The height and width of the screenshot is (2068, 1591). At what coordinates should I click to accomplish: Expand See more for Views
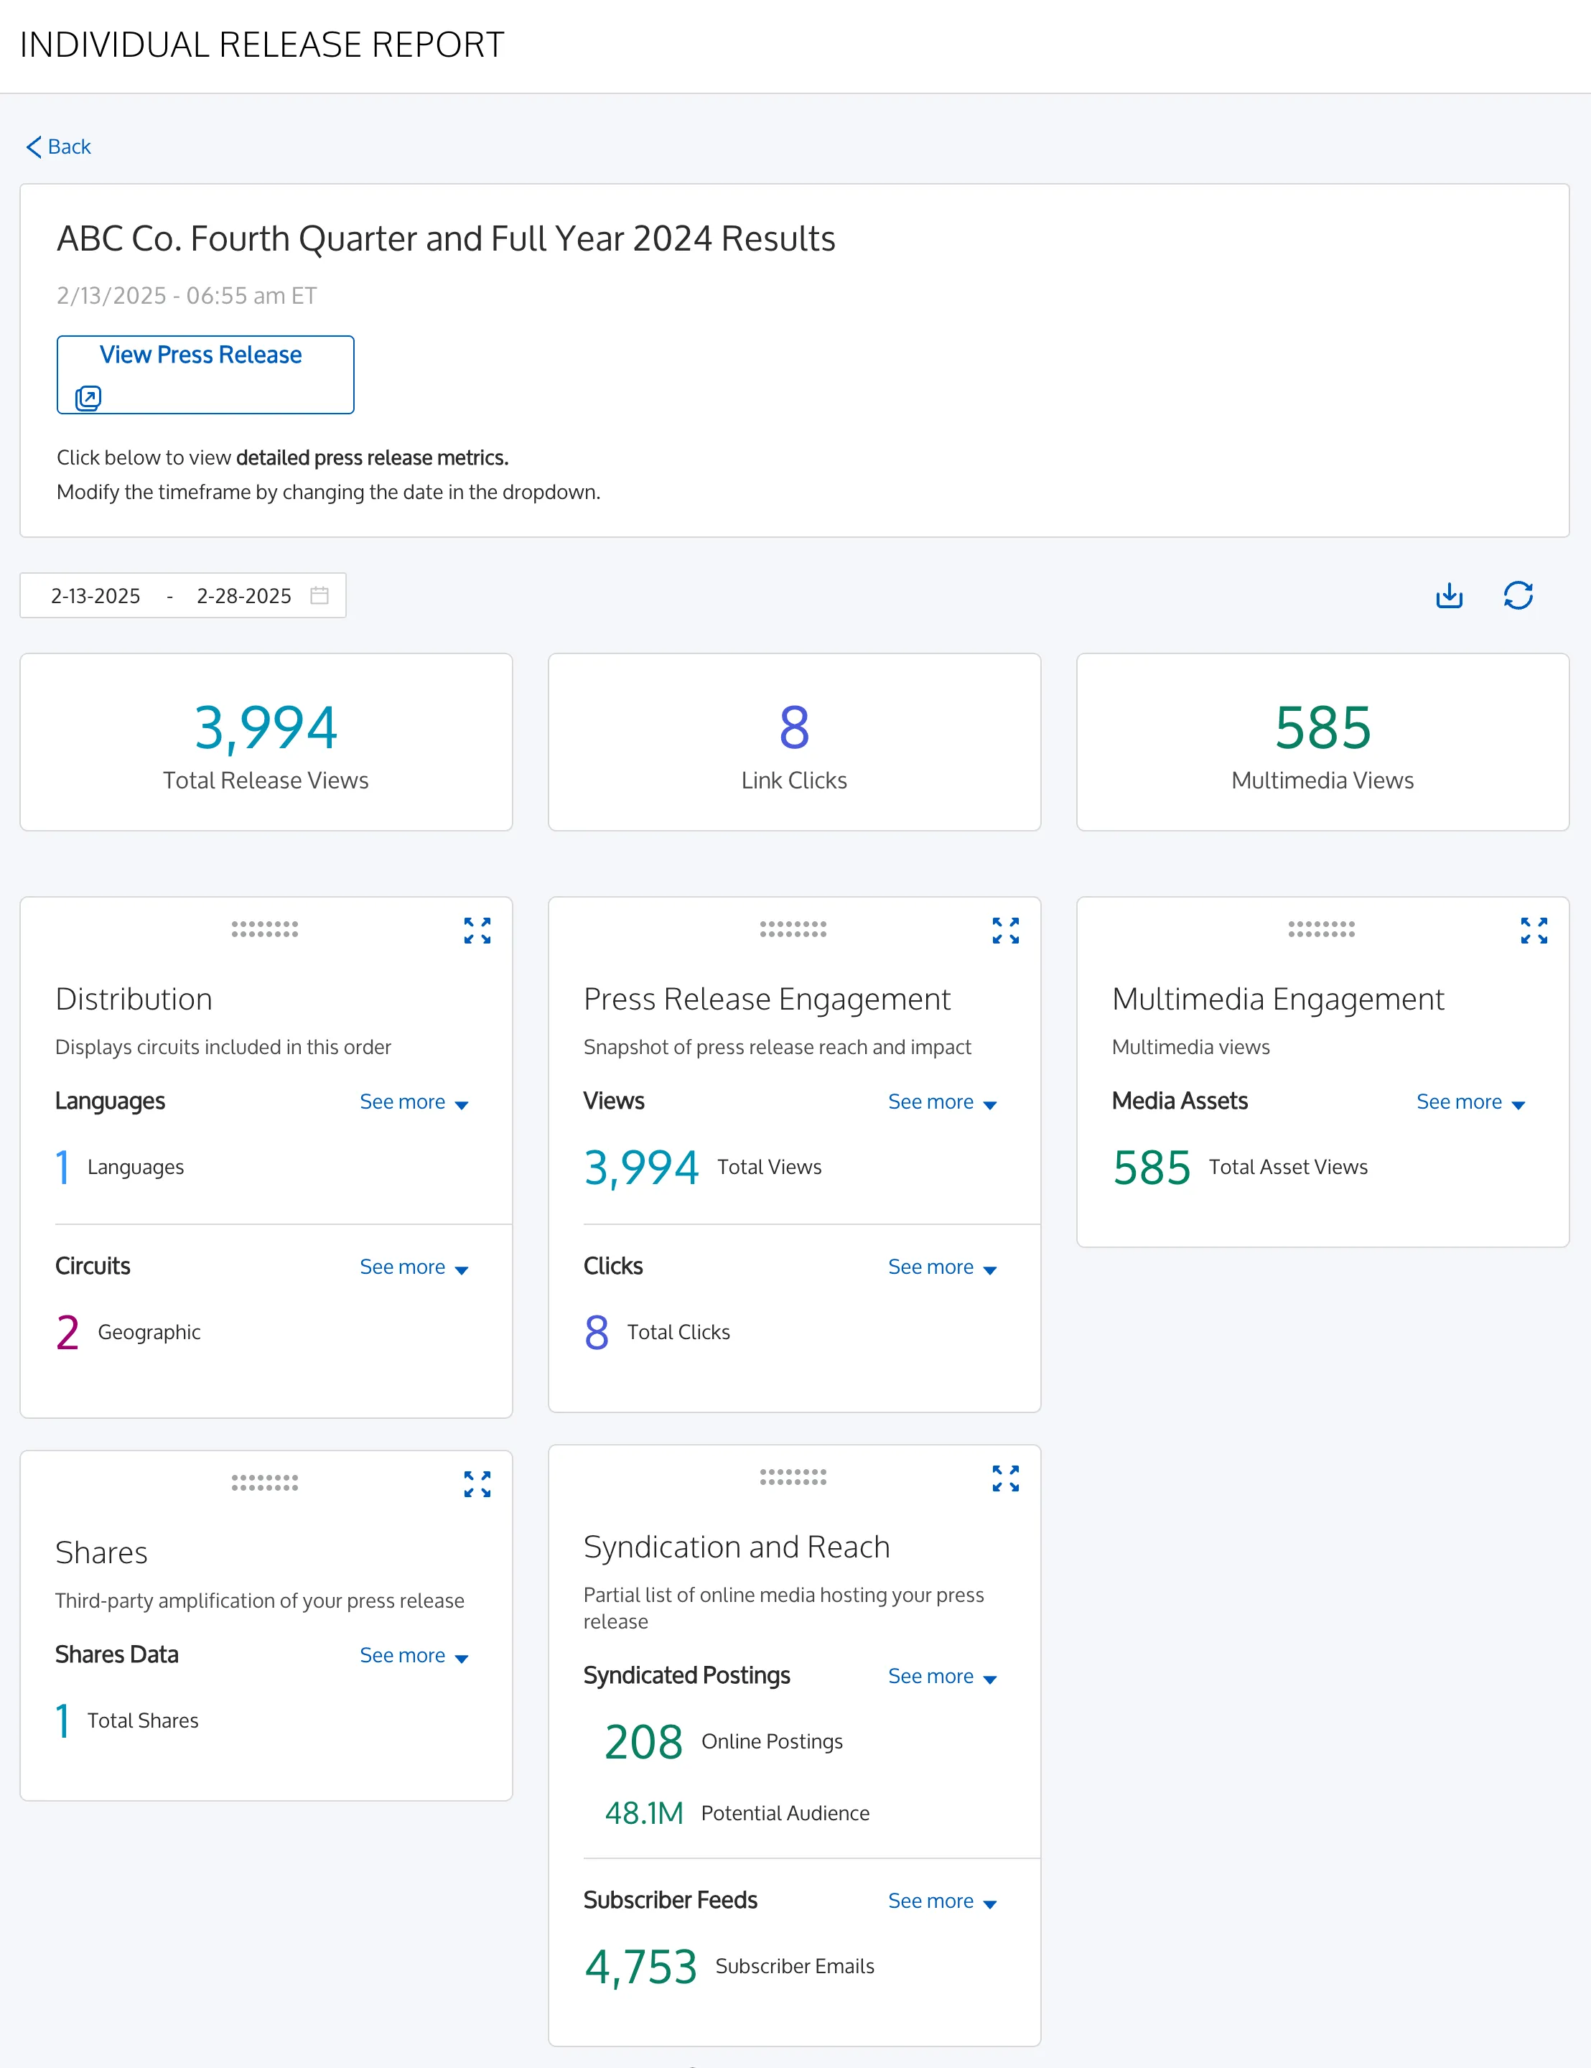coord(942,1102)
